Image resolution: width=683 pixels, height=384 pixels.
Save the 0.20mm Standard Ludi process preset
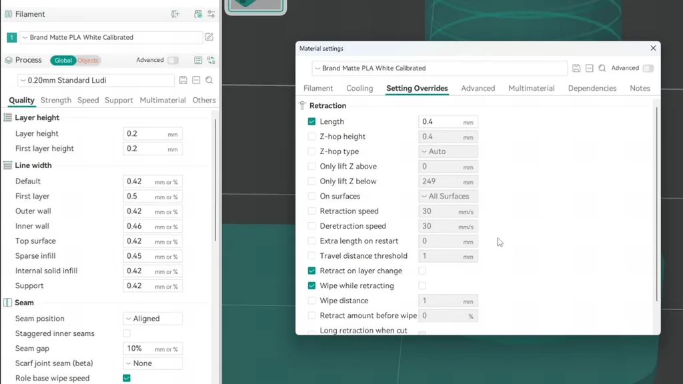pos(183,80)
